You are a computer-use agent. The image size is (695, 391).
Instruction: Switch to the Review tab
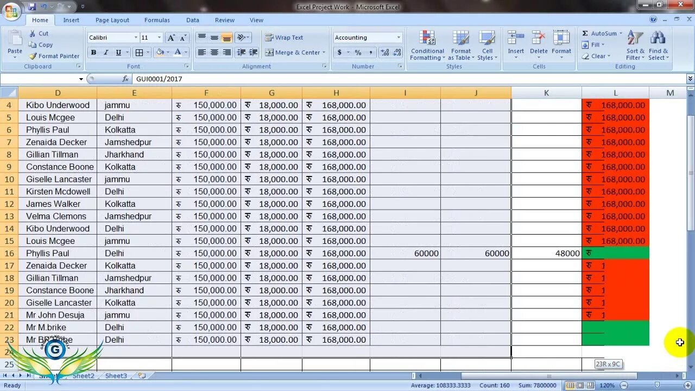pos(225,20)
